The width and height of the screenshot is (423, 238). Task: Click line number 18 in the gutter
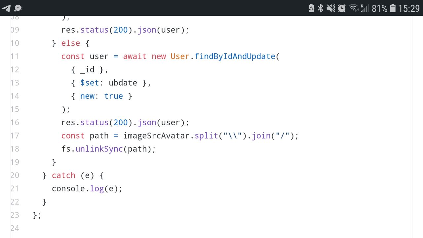pos(15,149)
